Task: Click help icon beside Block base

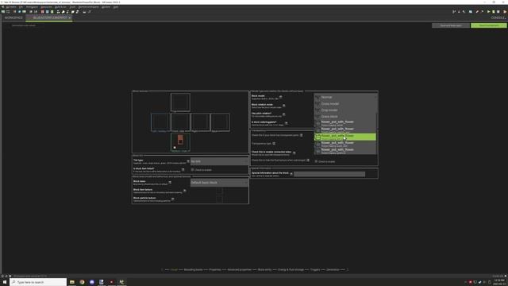Action: (x=170, y=182)
